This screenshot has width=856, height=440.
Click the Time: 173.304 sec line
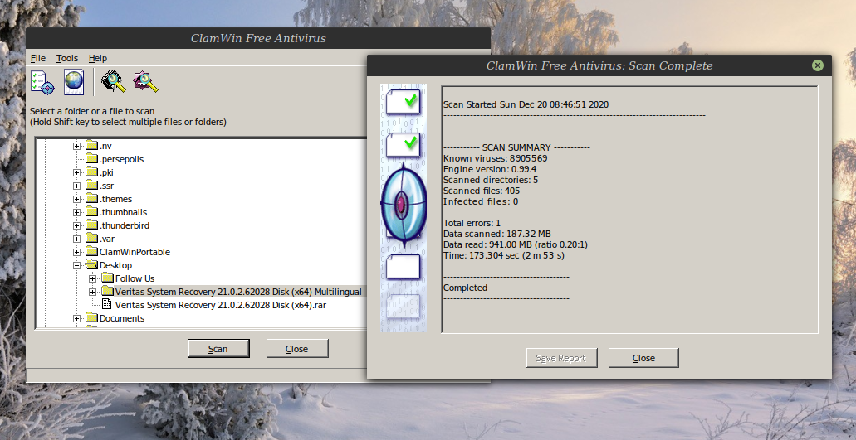coord(504,255)
